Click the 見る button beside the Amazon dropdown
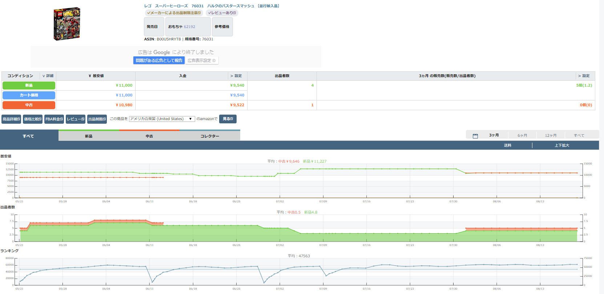The height and width of the screenshot is (294, 604). [228, 119]
